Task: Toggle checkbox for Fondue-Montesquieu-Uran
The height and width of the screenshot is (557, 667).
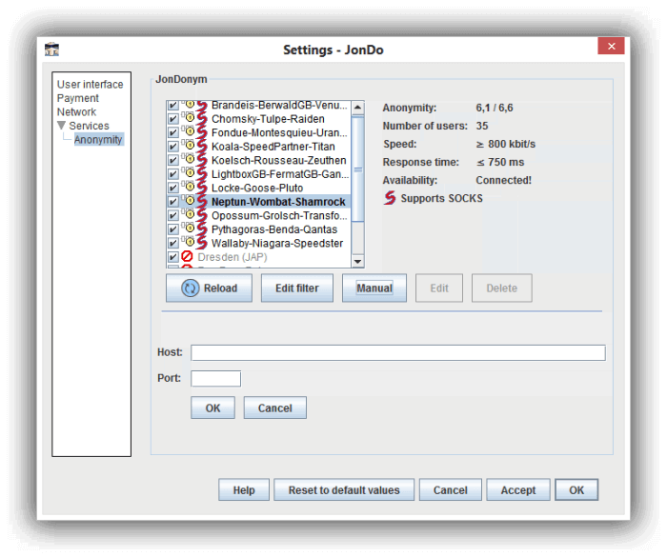Action: [x=172, y=132]
